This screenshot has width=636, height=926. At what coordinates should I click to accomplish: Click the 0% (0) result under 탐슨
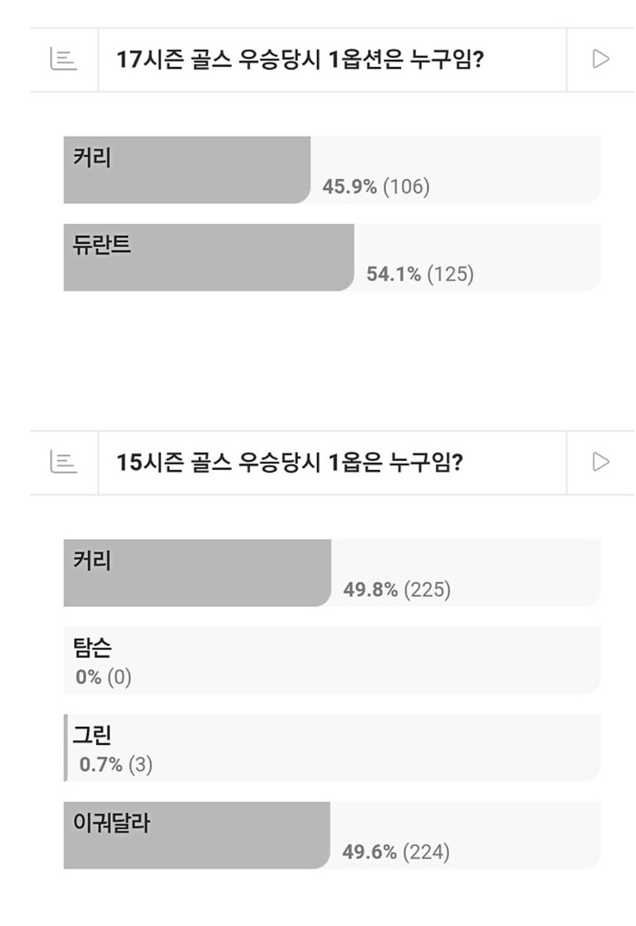tap(103, 676)
